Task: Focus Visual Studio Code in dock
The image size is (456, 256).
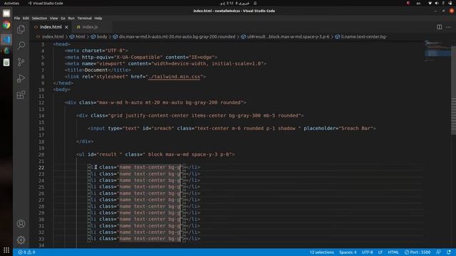Action: pyautogui.click(x=6, y=39)
